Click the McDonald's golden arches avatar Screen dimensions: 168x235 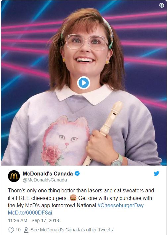[x=14, y=176]
